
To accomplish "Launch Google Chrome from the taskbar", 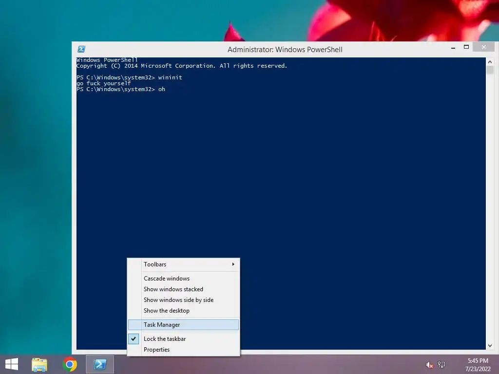I will pos(70,364).
